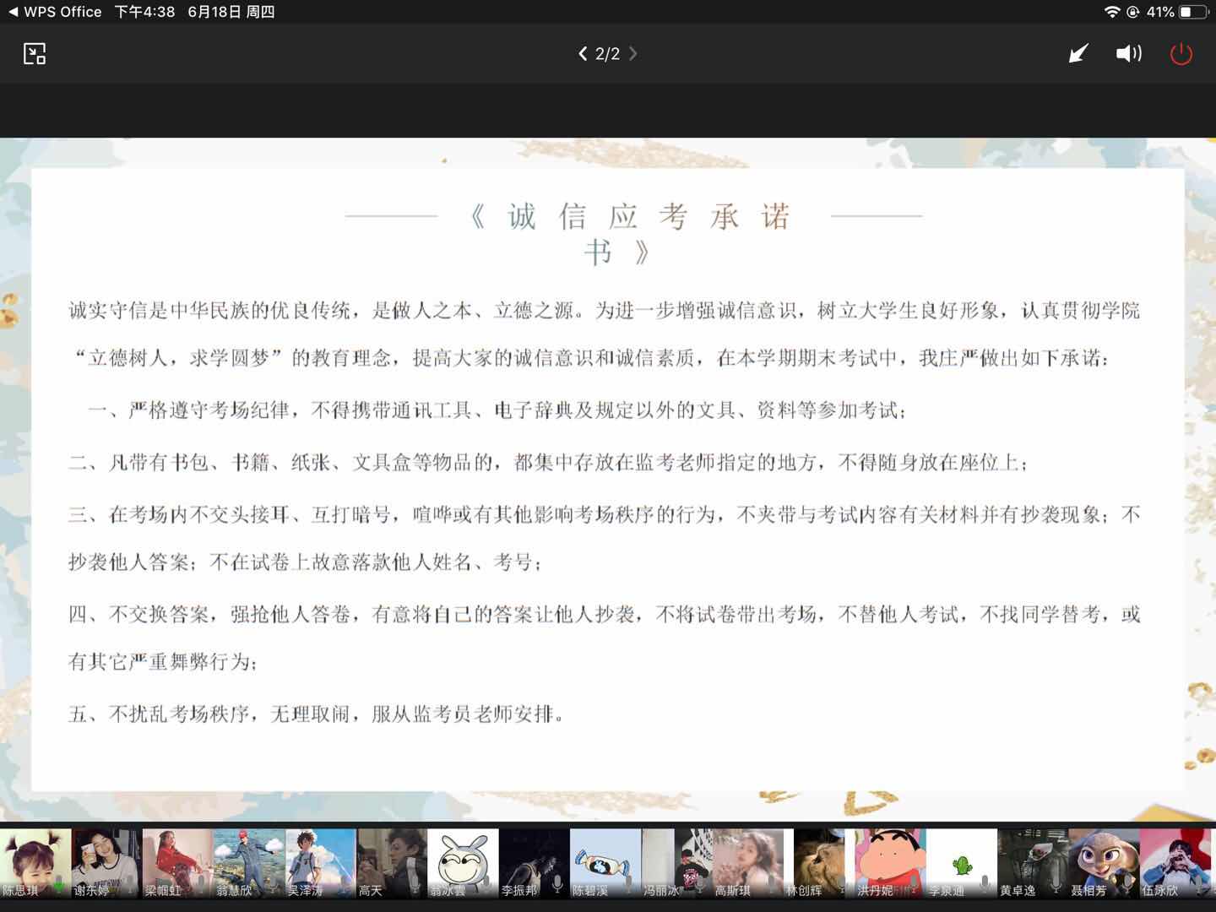
Task: Tap microphone icon on 黄卓逸's tile
Action: pyautogui.click(x=1055, y=884)
